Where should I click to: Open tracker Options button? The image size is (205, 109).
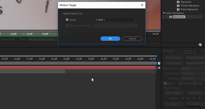195,93
